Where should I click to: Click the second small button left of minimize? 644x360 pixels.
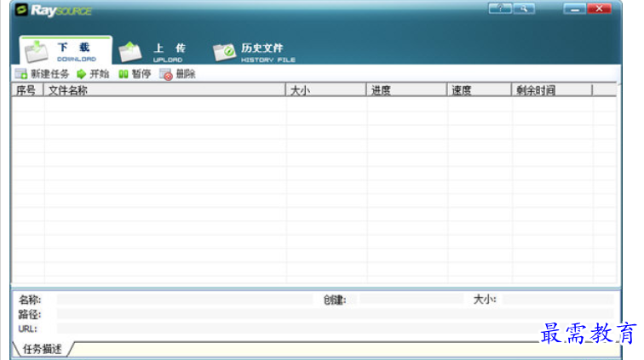click(524, 9)
